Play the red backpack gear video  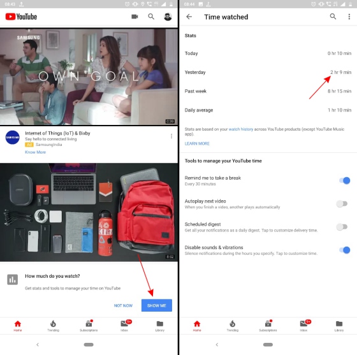pos(89,212)
